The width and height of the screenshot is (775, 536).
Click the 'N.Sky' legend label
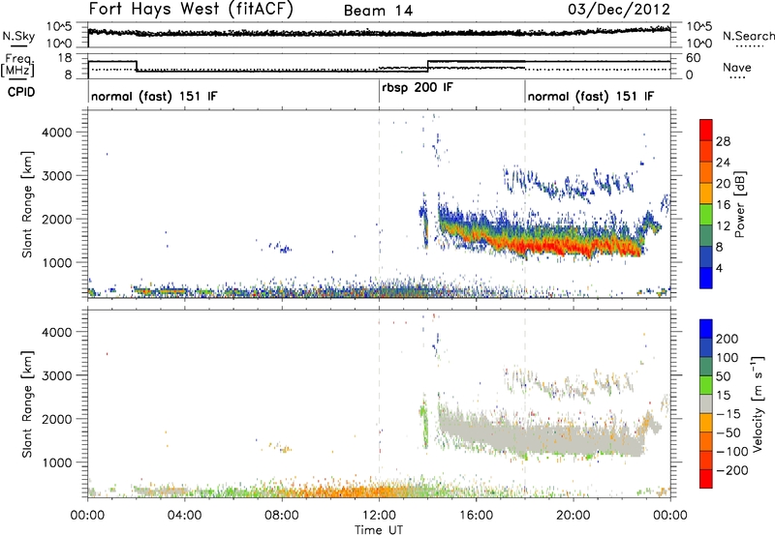click(18, 36)
